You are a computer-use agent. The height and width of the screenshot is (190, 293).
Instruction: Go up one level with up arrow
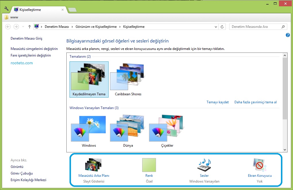click(30, 27)
